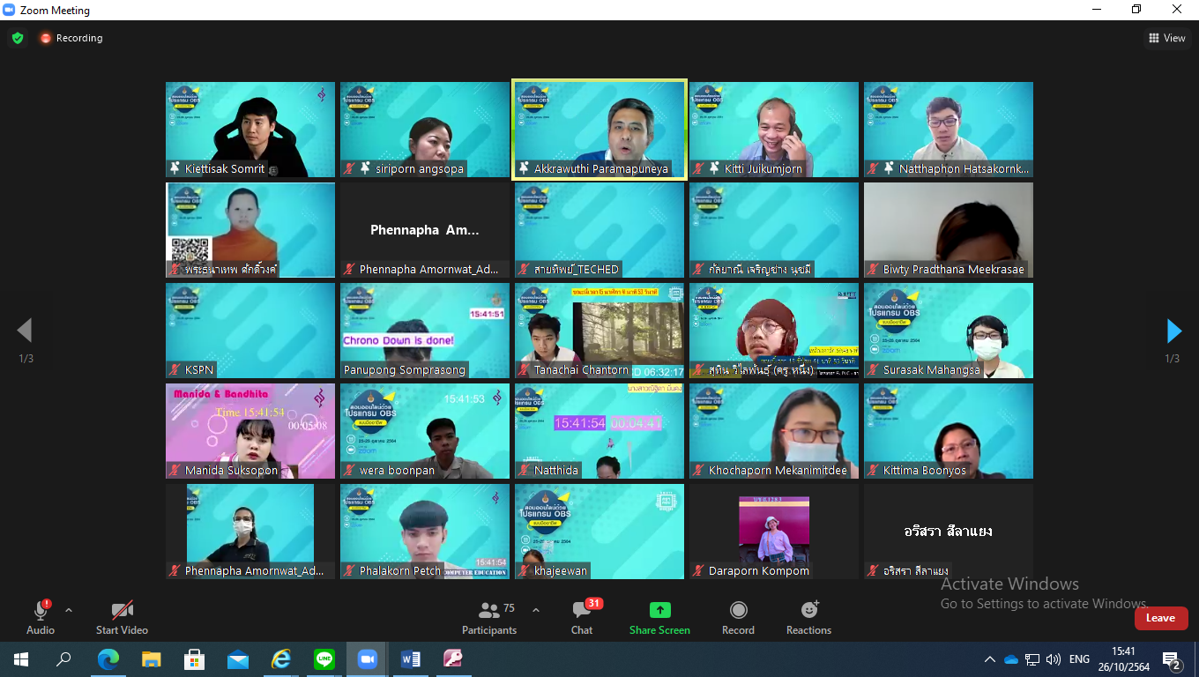
Task: Select สายทิพย์_TECHED video tile
Action: pos(599,230)
